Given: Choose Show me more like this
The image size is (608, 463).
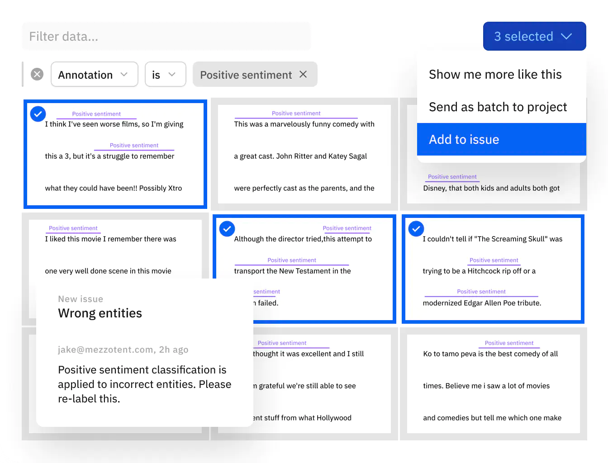Looking at the screenshot, I should pyautogui.click(x=501, y=74).
